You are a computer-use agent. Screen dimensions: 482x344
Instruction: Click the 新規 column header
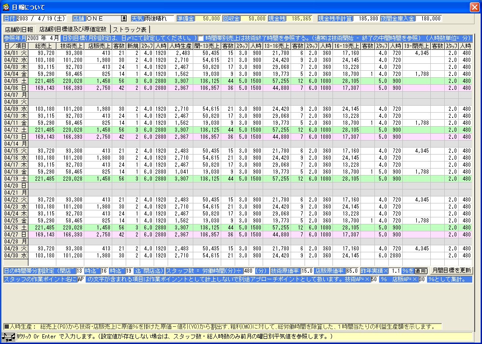point(133,46)
